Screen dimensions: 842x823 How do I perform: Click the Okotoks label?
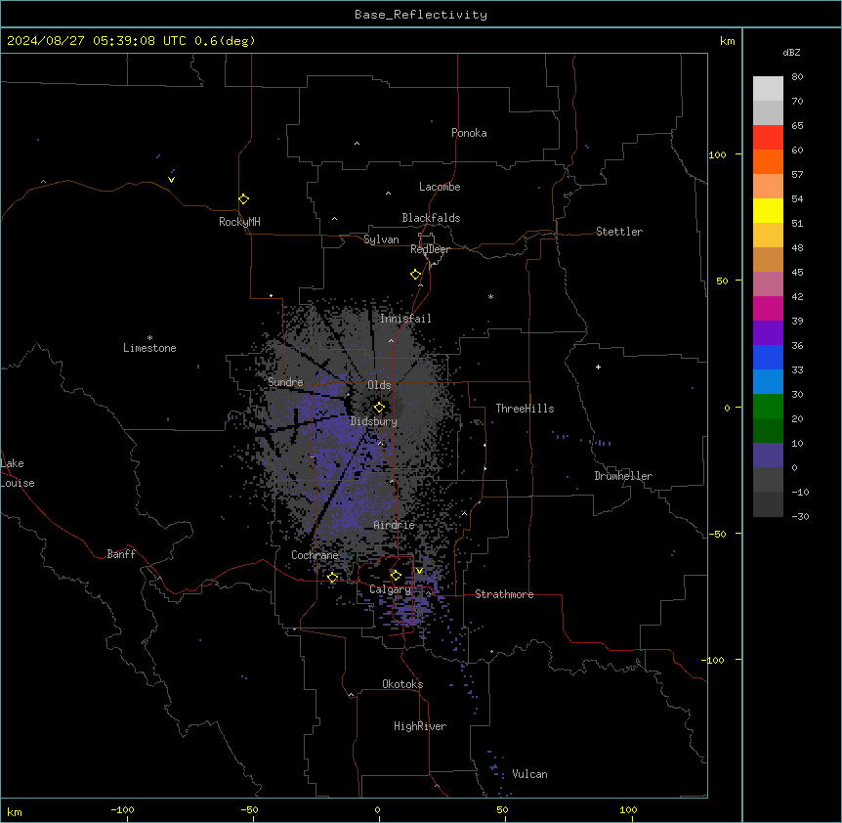pos(402,684)
